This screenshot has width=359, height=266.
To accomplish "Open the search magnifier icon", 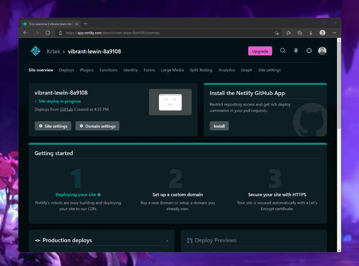I will click(x=283, y=51).
